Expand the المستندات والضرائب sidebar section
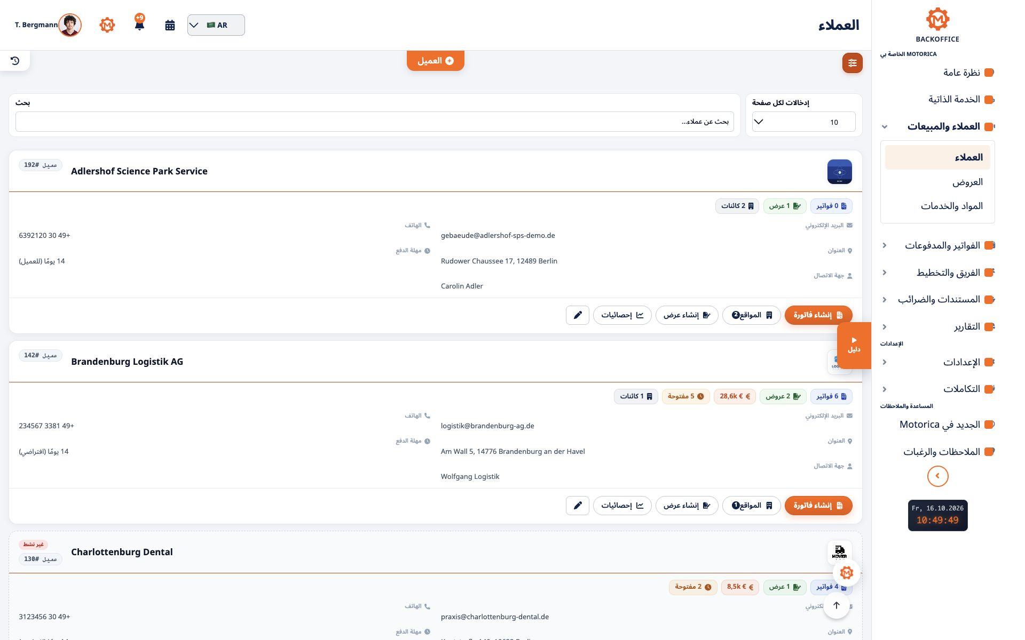This screenshot has width=1025, height=640. pos(937,300)
